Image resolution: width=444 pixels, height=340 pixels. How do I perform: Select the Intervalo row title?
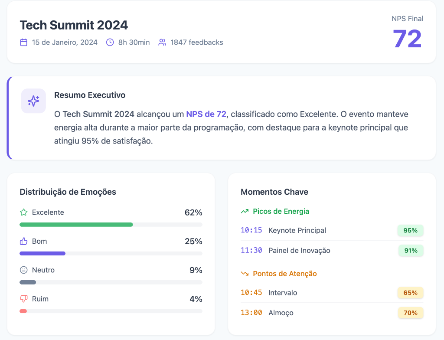(283, 293)
